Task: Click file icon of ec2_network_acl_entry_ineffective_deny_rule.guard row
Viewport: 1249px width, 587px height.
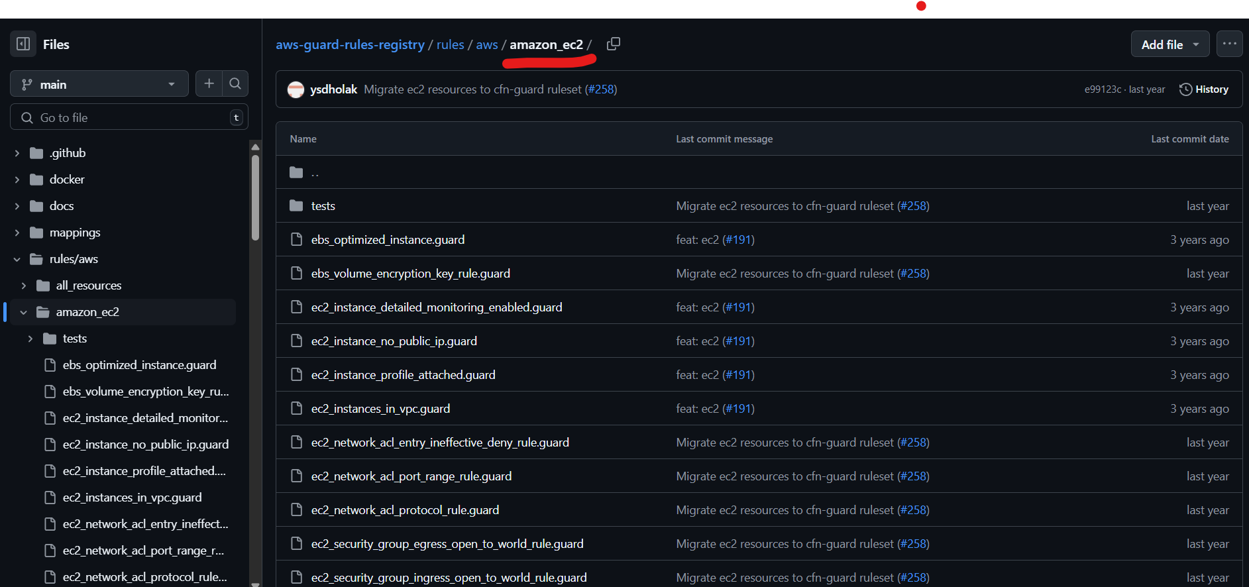Action: (296, 443)
